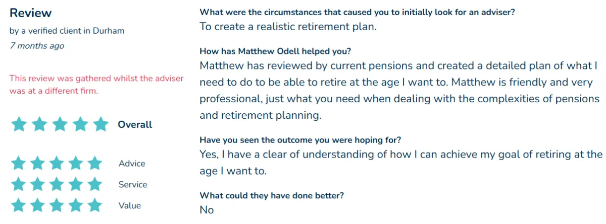The width and height of the screenshot is (606, 224).
Task: Click the Advice rating label
Action: pyautogui.click(x=132, y=164)
